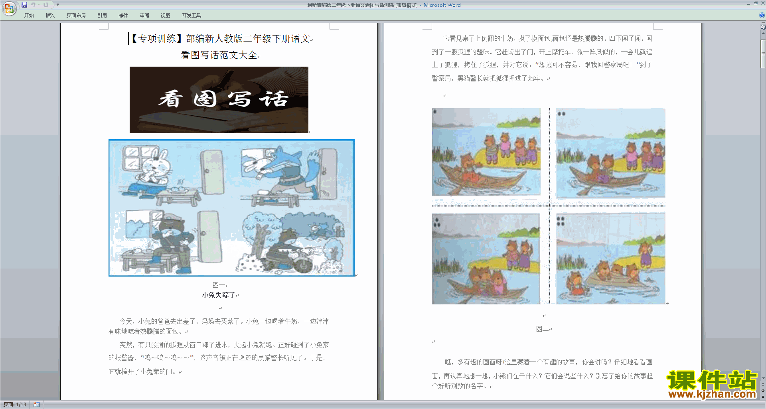Customize the Quick Access Toolbar dropdown
The image size is (766, 409).
point(57,5)
